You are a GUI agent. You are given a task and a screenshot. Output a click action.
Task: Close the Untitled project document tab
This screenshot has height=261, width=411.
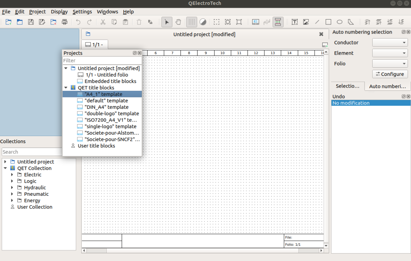[x=321, y=34]
